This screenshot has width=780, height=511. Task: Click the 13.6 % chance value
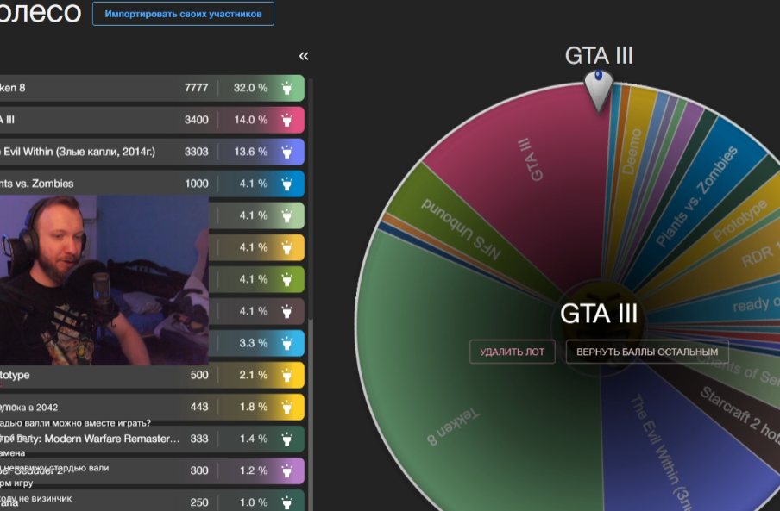(x=250, y=152)
